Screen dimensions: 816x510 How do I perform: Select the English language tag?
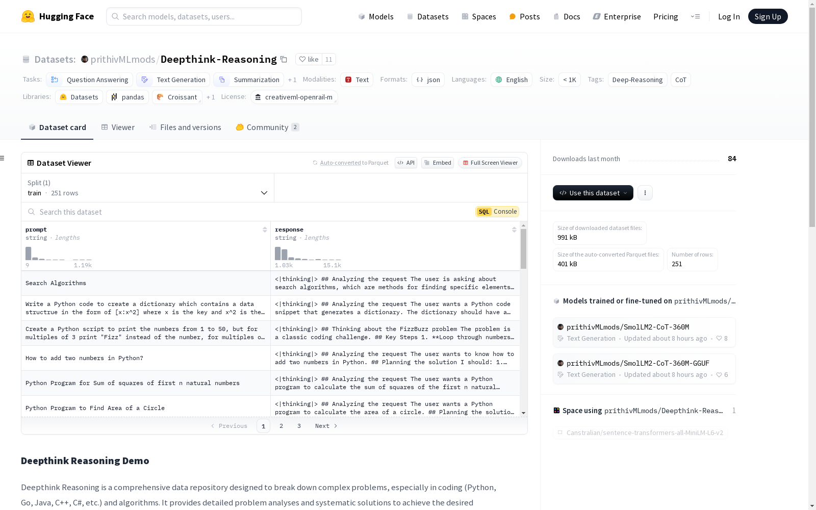click(512, 80)
